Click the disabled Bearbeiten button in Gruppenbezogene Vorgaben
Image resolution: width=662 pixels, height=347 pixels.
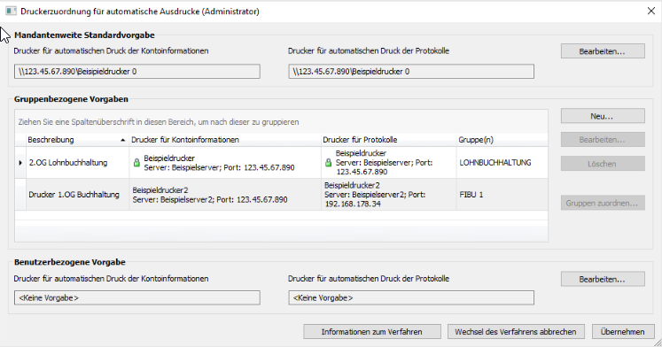603,140
